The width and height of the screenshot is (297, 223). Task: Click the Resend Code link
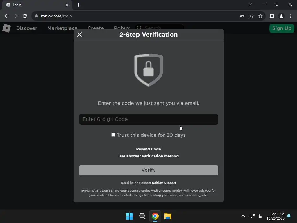point(148,149)
